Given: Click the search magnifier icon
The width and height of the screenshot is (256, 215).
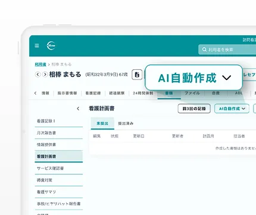Looking at the screenshot, I should tap(204, 50).
